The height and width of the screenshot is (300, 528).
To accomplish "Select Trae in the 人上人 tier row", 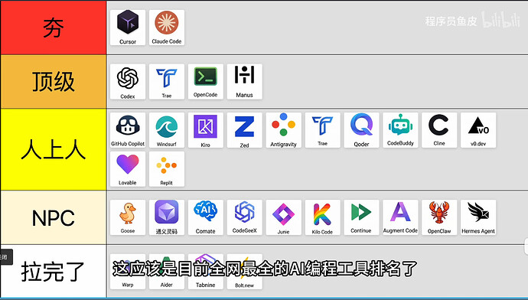I will (323, 130).
